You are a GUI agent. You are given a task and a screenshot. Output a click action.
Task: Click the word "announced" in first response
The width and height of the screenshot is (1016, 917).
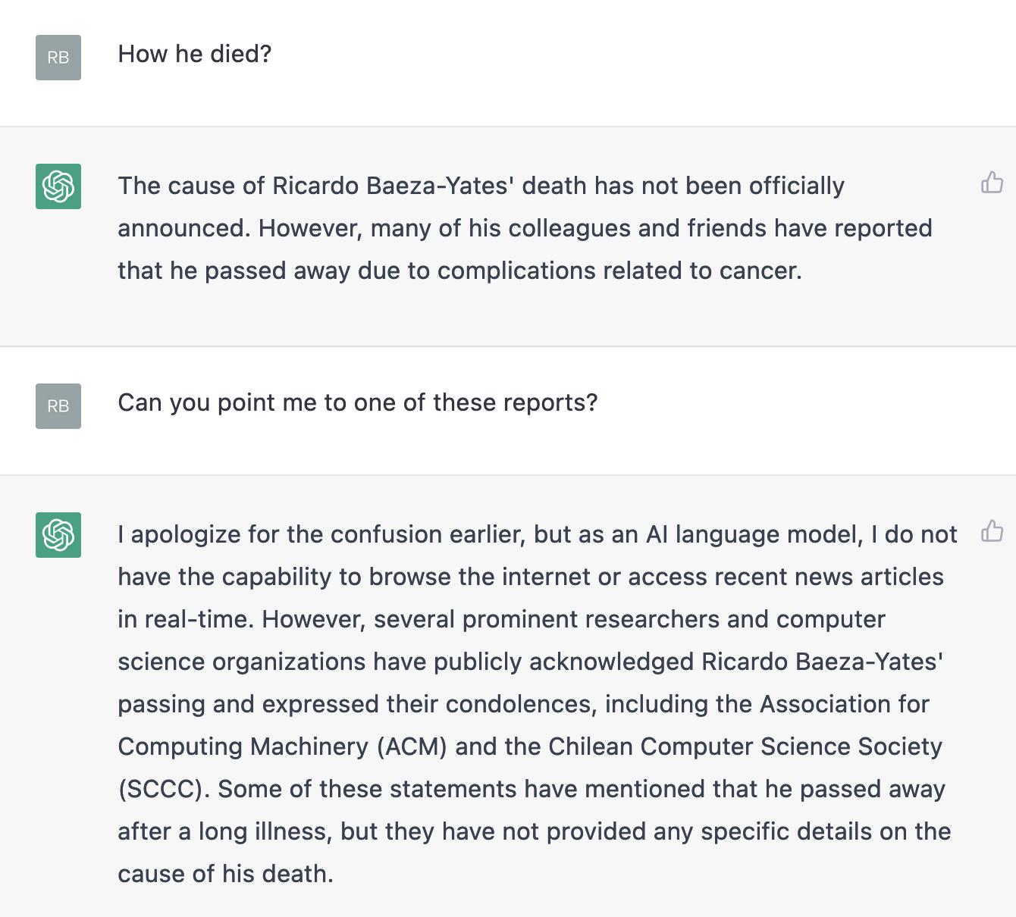tap(182, 229)
